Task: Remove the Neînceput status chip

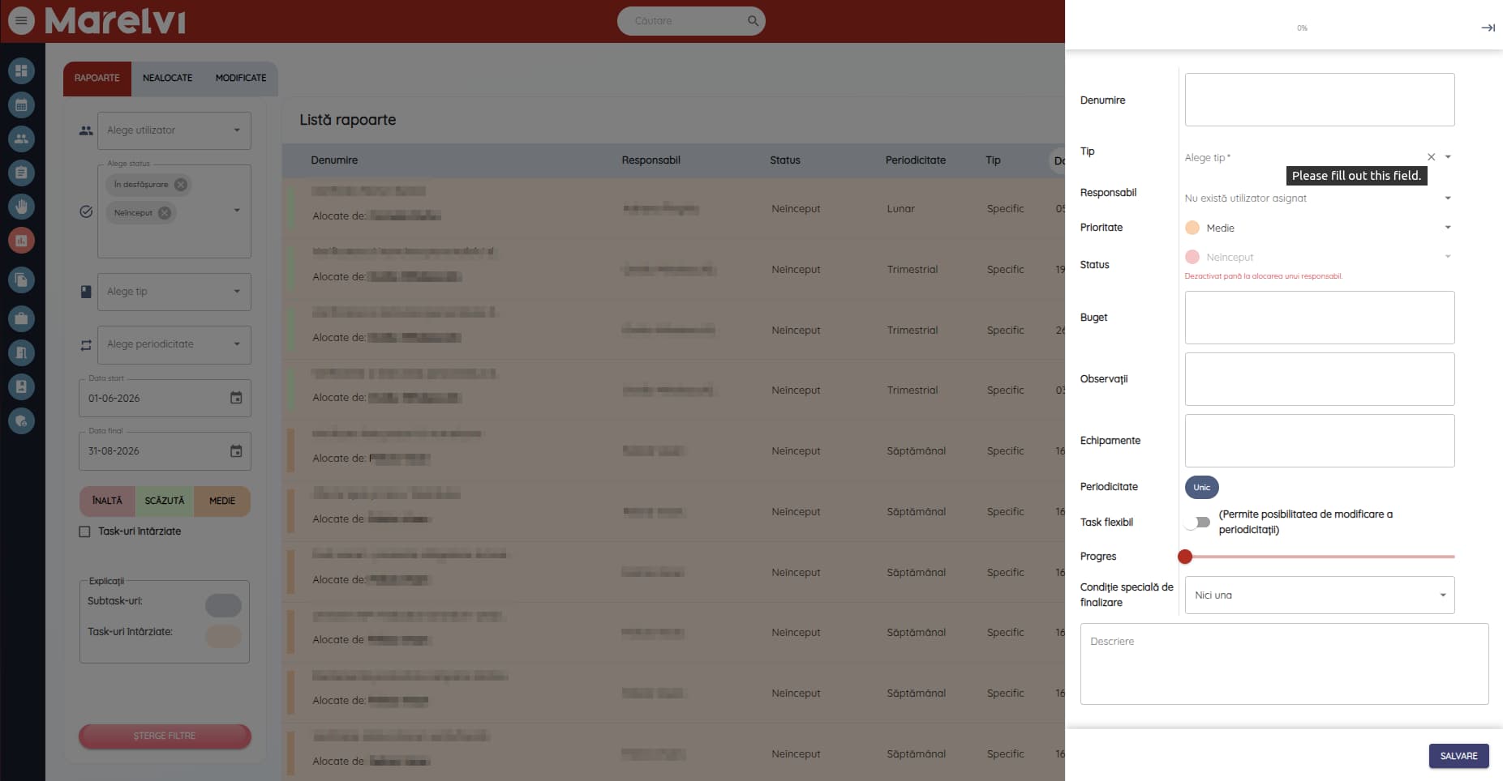Action: [x=165, y=213]
